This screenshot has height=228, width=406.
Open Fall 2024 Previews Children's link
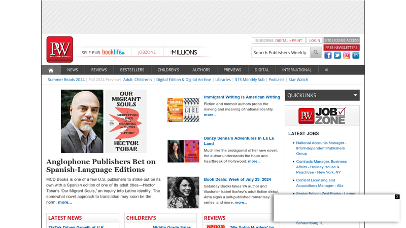click(143, 80)
